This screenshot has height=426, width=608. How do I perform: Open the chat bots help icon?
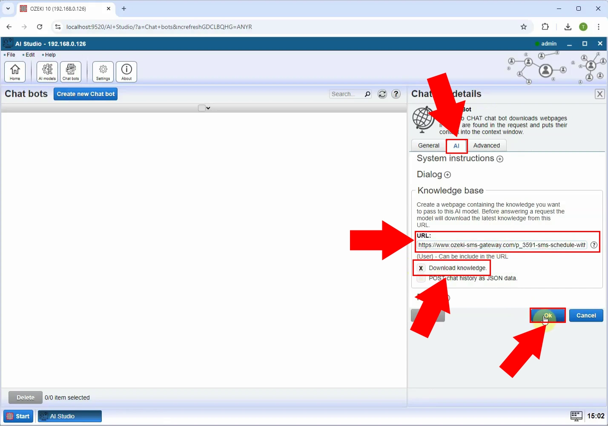point(396,94)
